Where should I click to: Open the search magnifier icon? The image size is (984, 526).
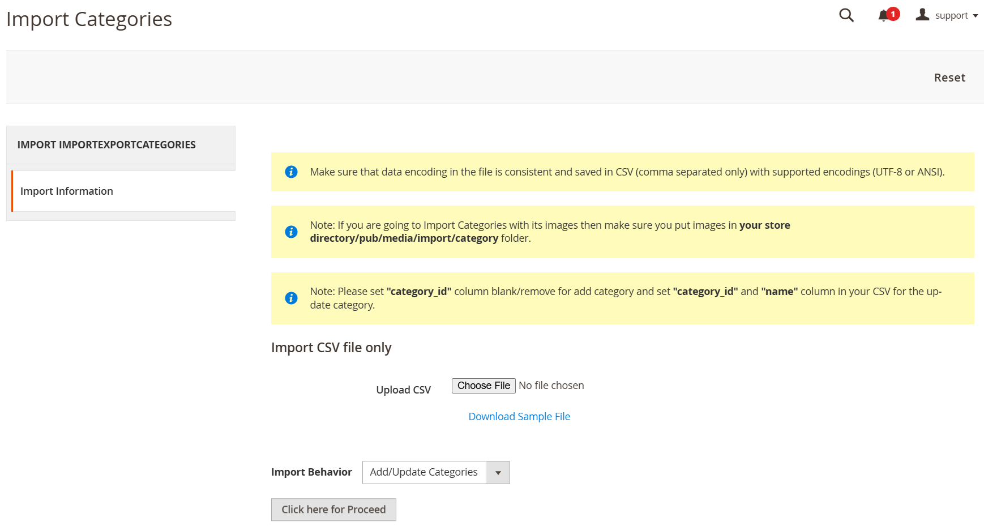pyautogui.click(x=846, y=15)
